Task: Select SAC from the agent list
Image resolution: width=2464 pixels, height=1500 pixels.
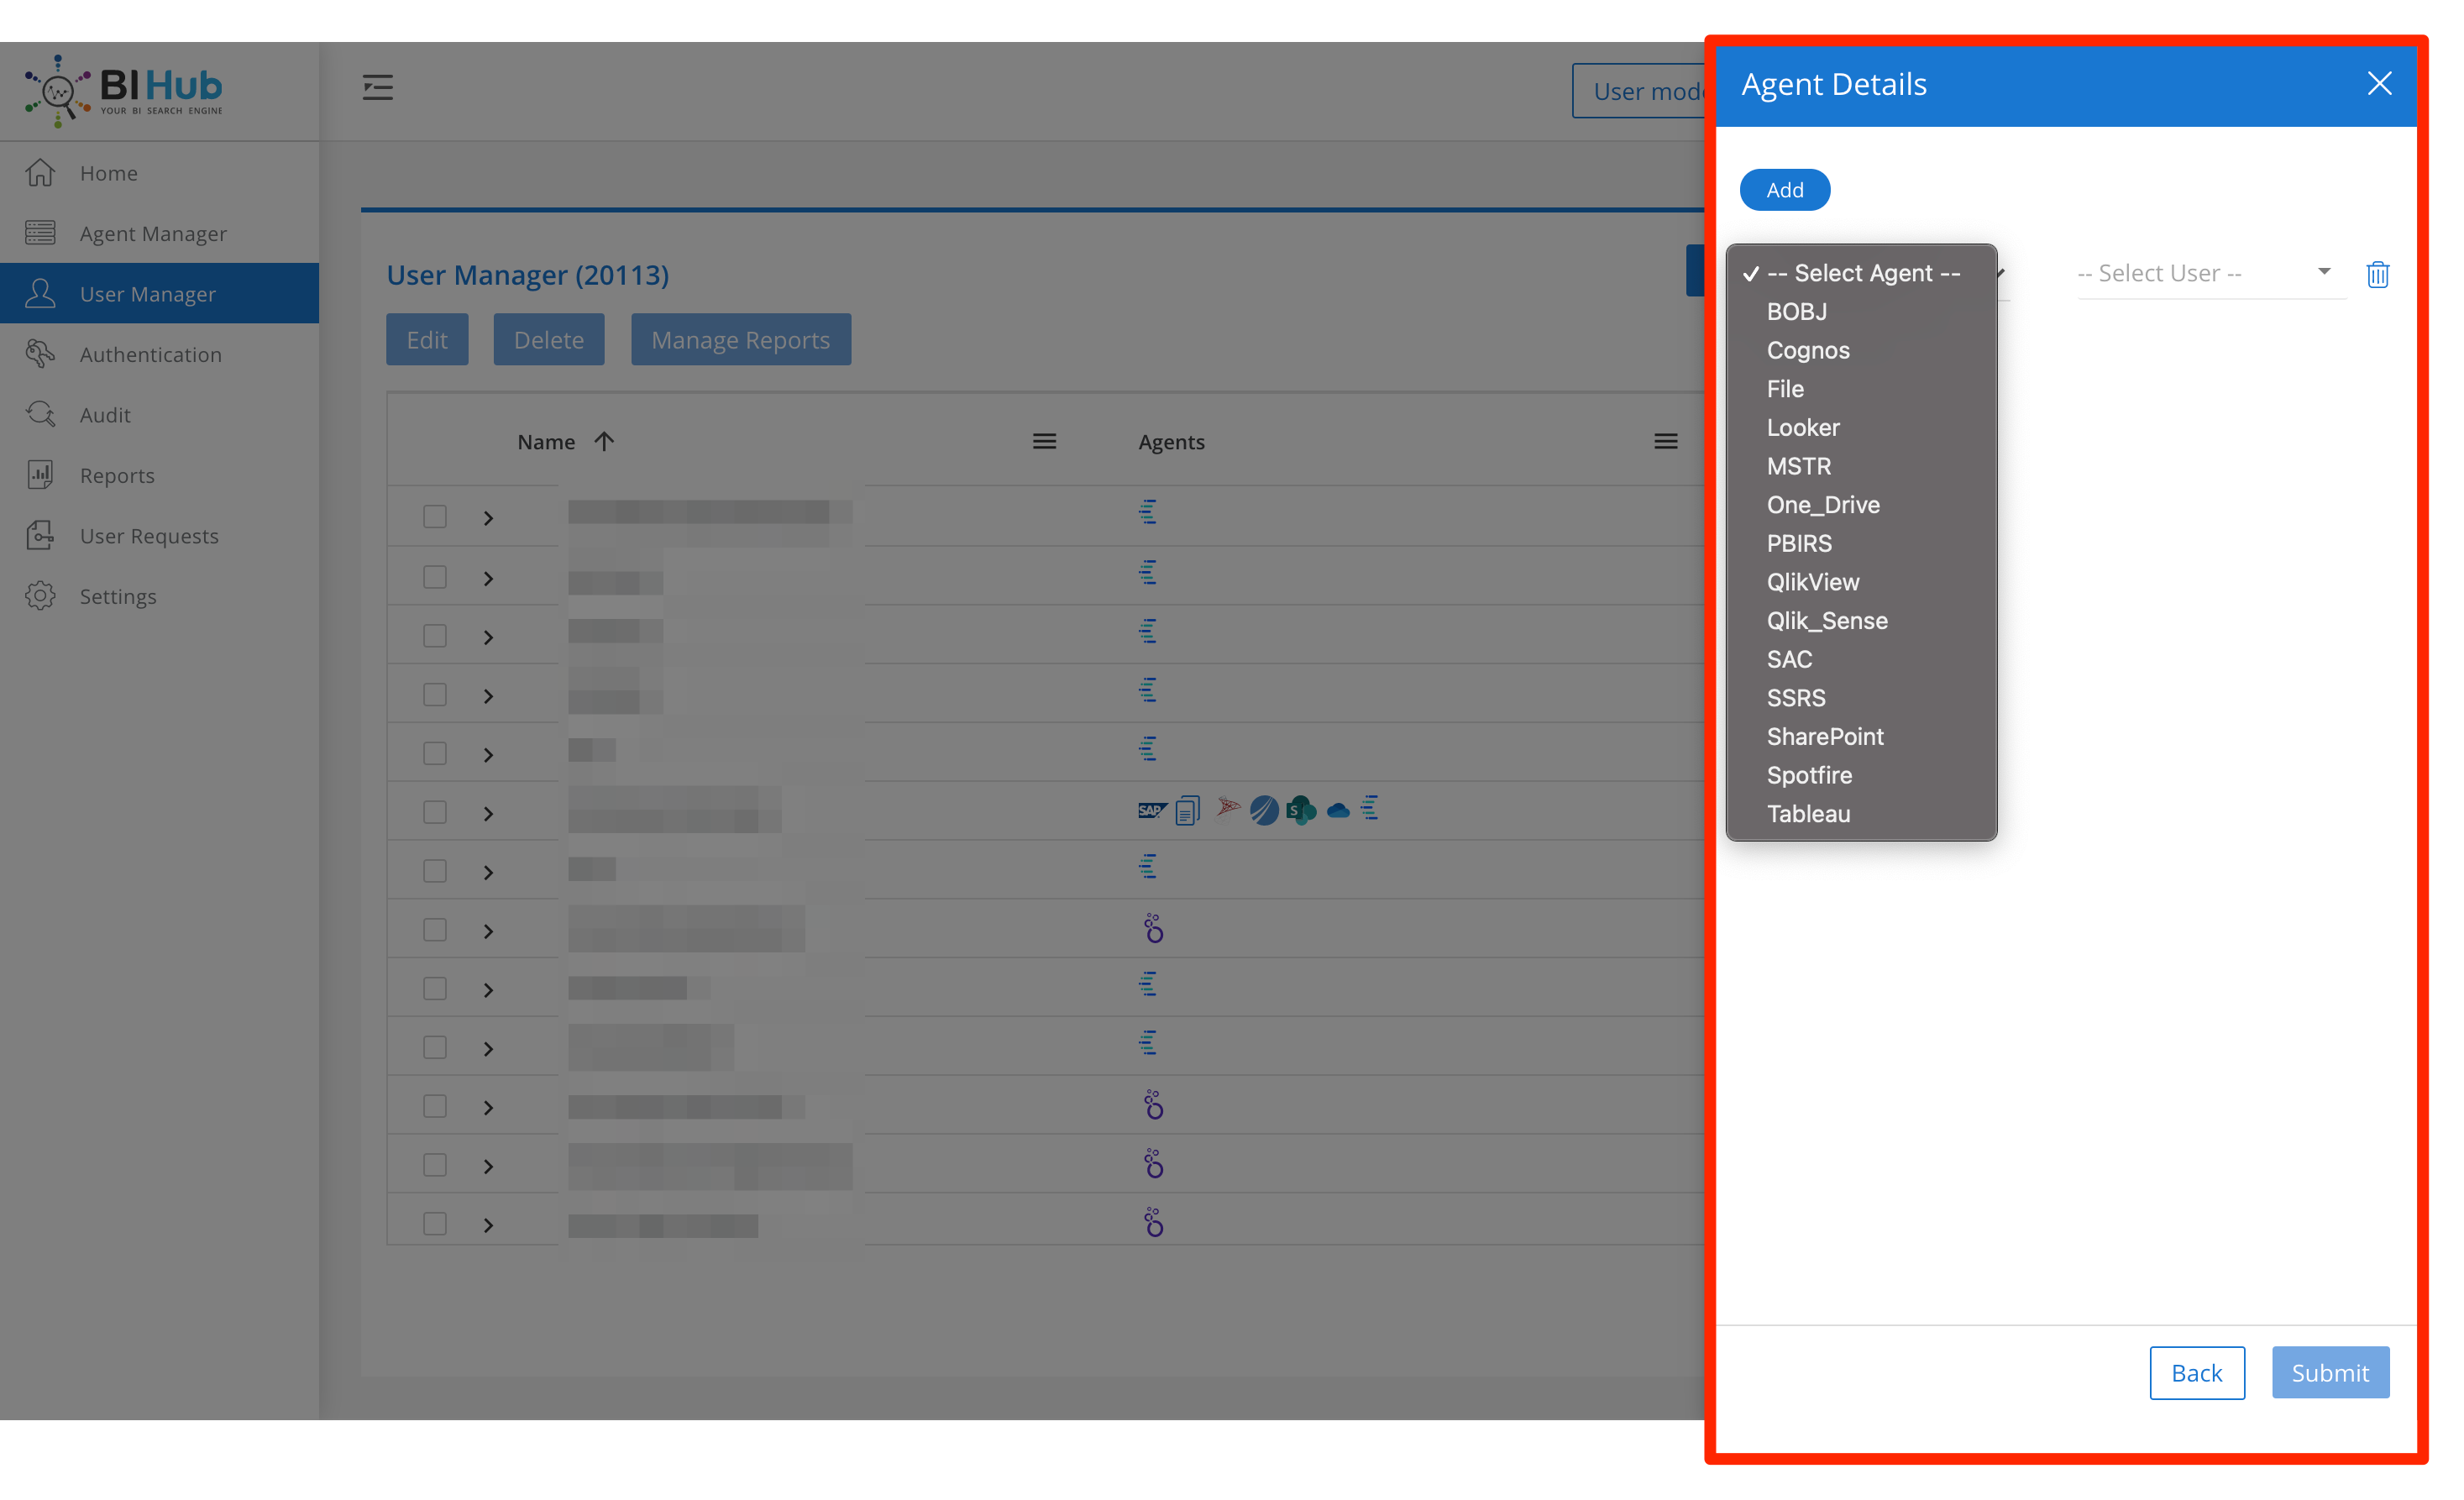Action: [1861, 659]
